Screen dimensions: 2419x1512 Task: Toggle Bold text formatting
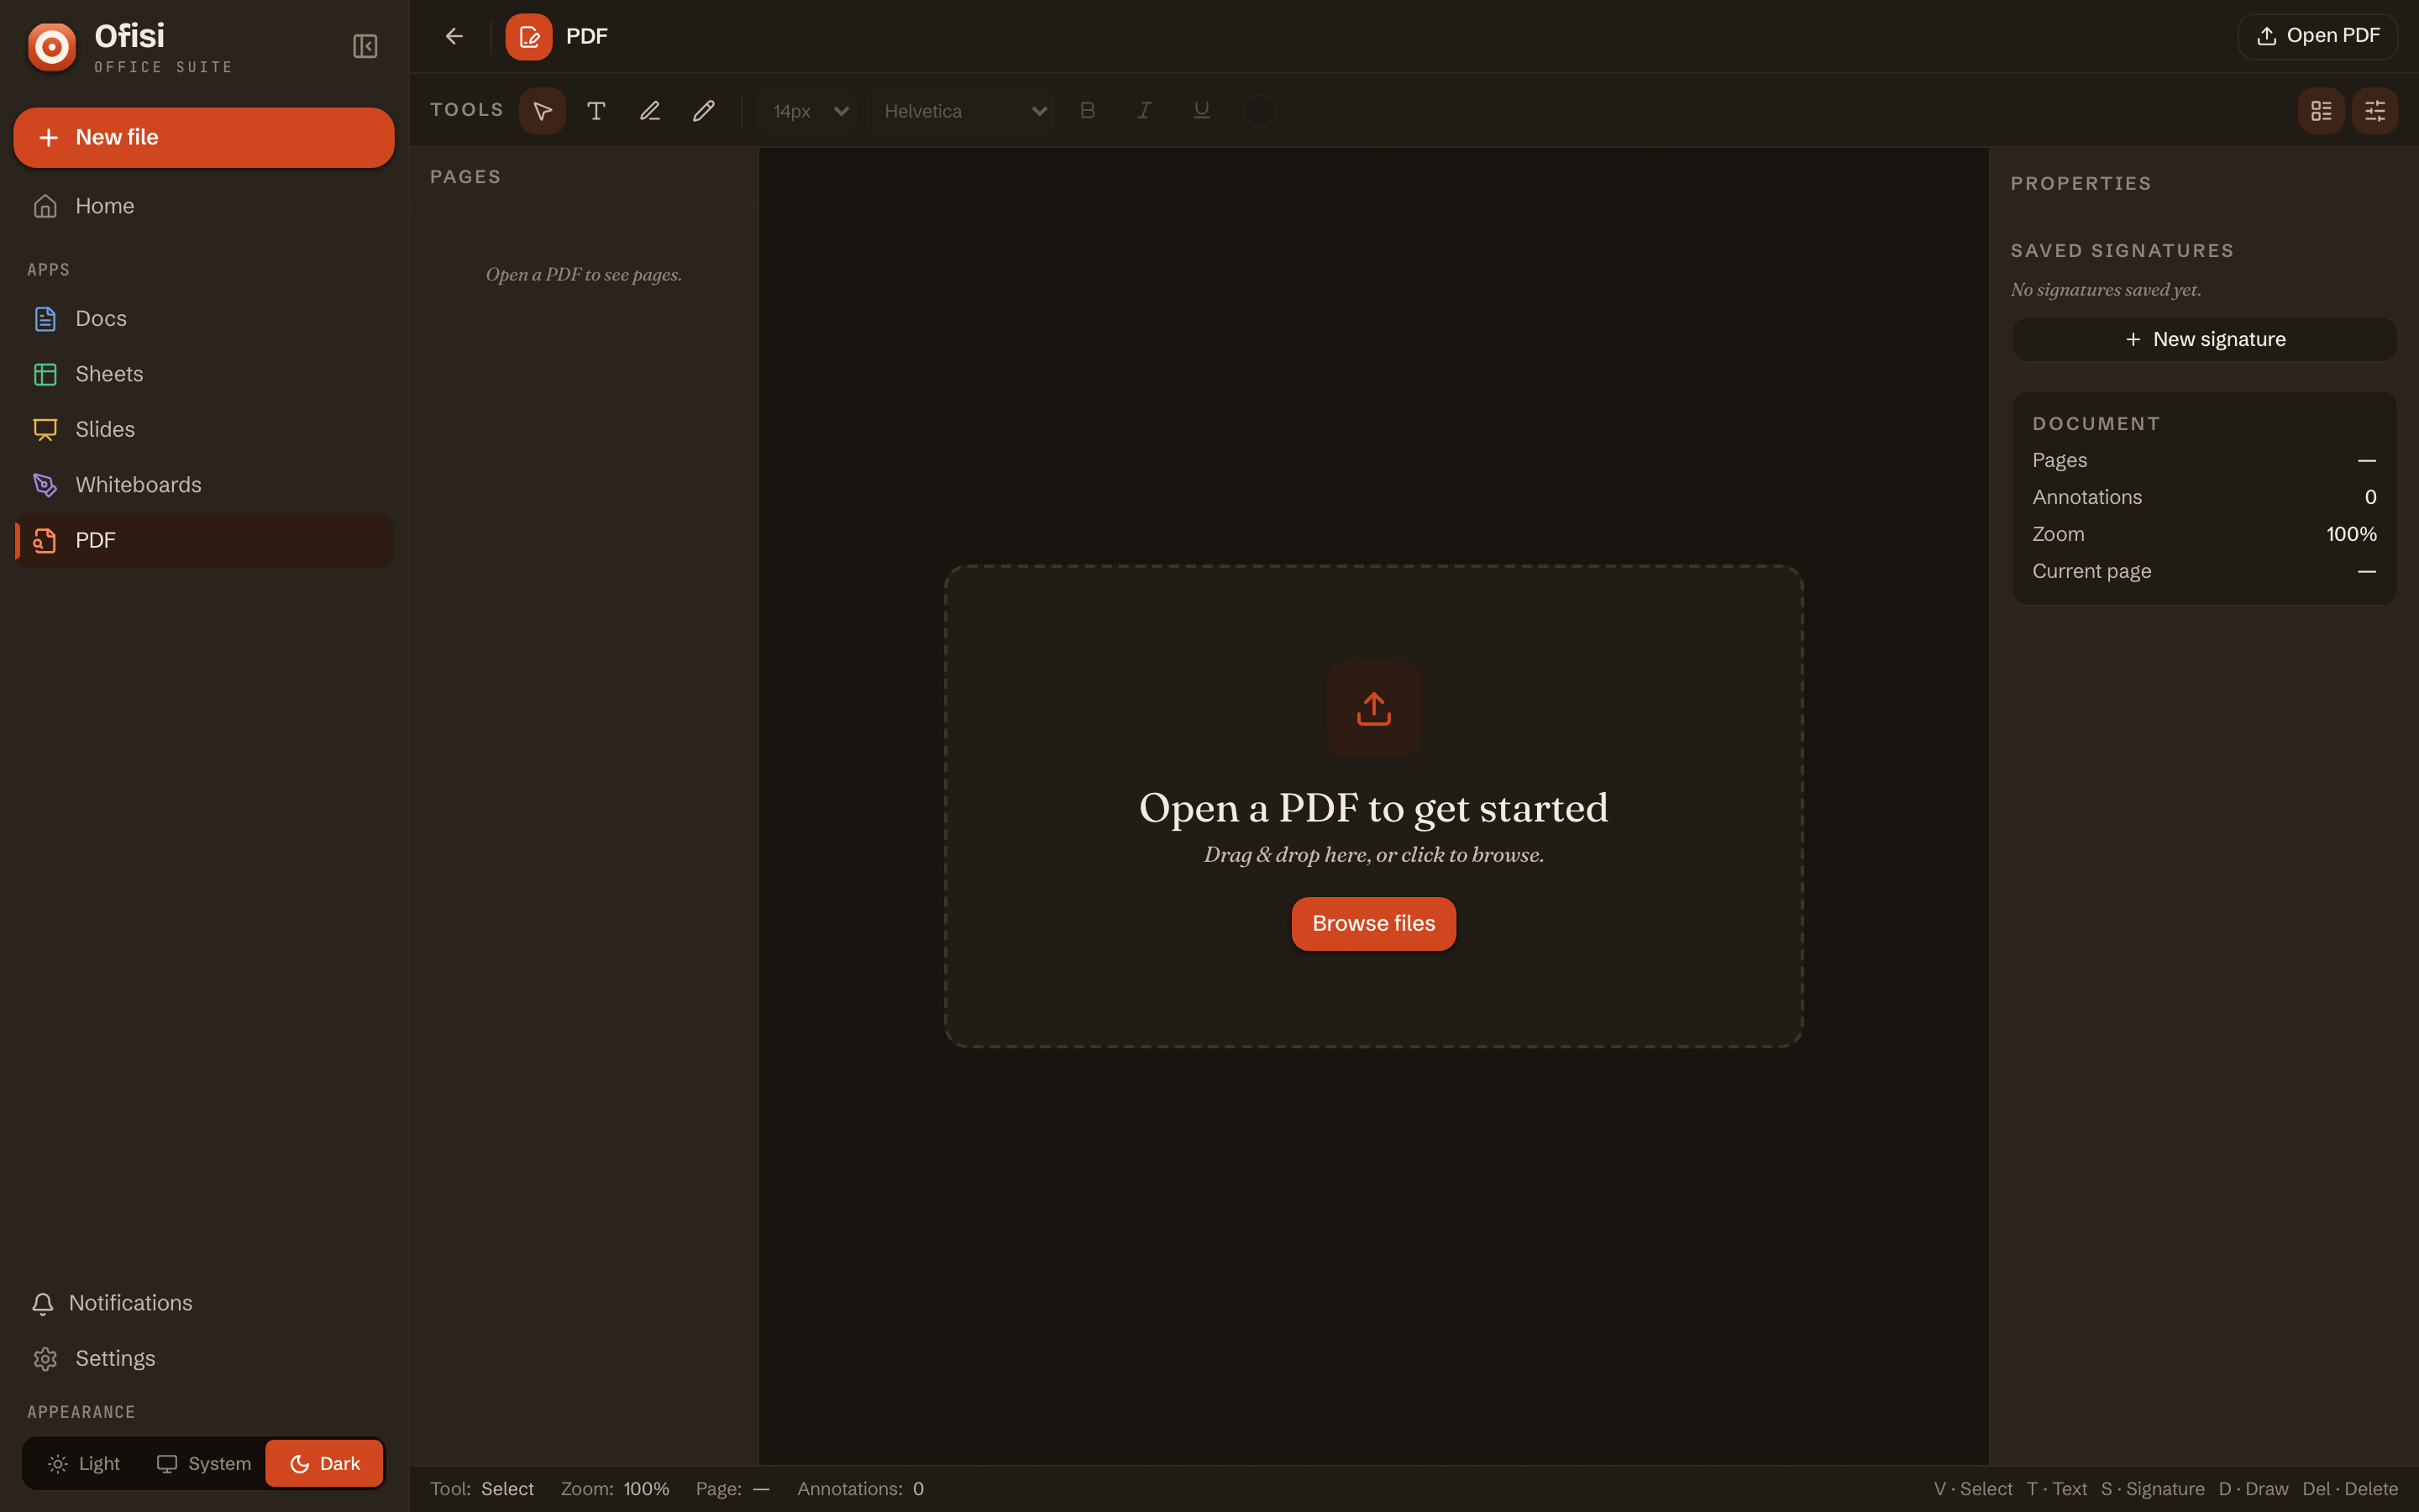[1088, 111]
